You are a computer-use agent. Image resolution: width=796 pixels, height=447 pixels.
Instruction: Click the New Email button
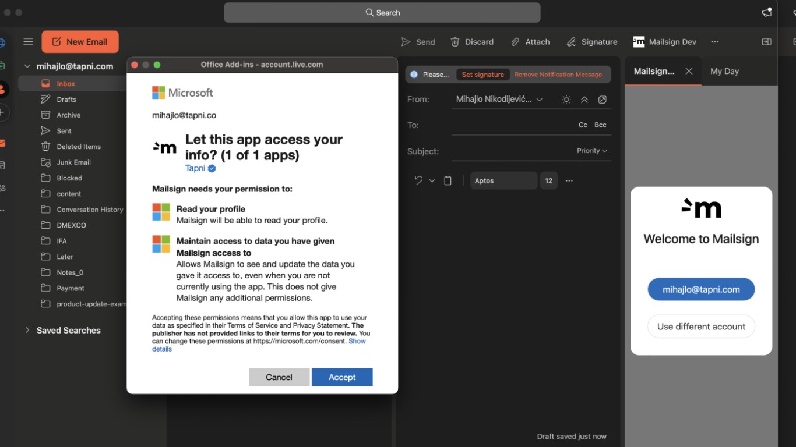tap(80, 42)
